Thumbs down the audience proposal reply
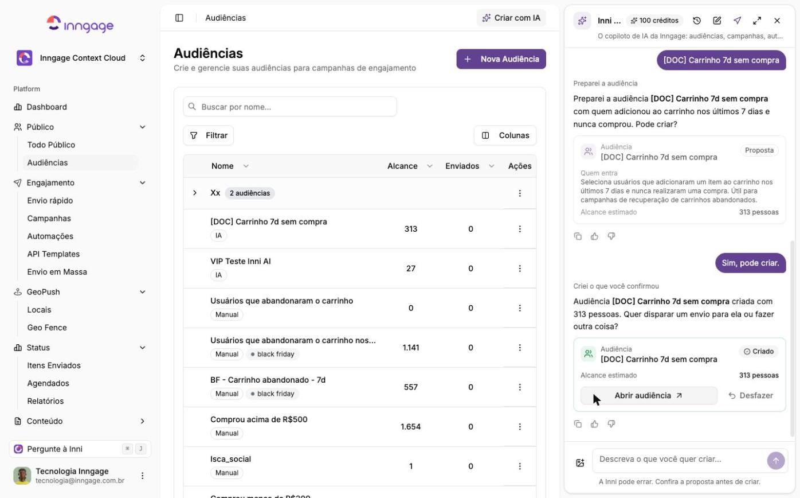 tap(611, 236)
